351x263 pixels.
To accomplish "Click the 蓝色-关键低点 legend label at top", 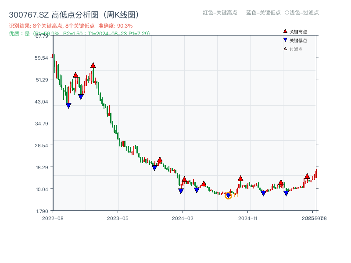I will pos(263,13).
